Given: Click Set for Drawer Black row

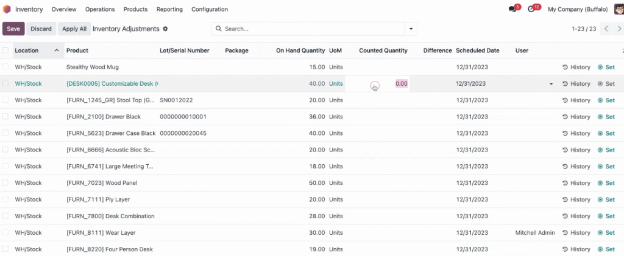Looking at the screenshot, I should tap(606, 117).
